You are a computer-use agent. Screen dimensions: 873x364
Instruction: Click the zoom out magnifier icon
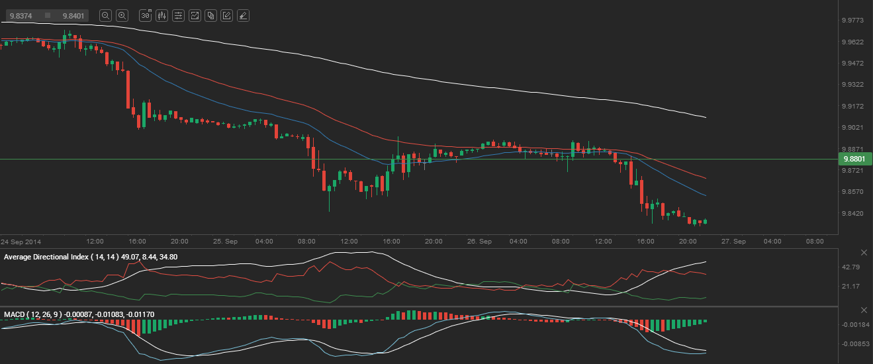[x=106, y=15]
